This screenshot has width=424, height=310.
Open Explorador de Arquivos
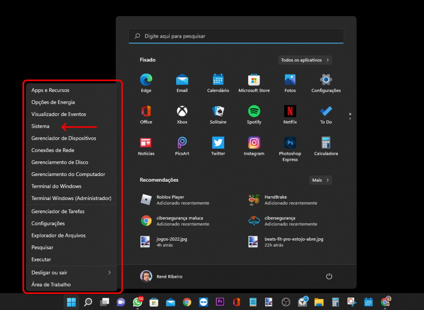[x=72, y=235]
